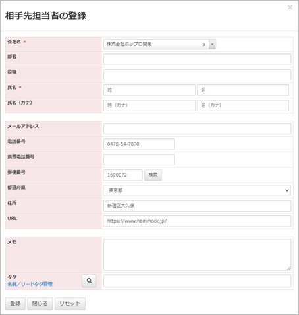
Task: Click the 検索 button next to postal code
Action: [x=153, y=175]
